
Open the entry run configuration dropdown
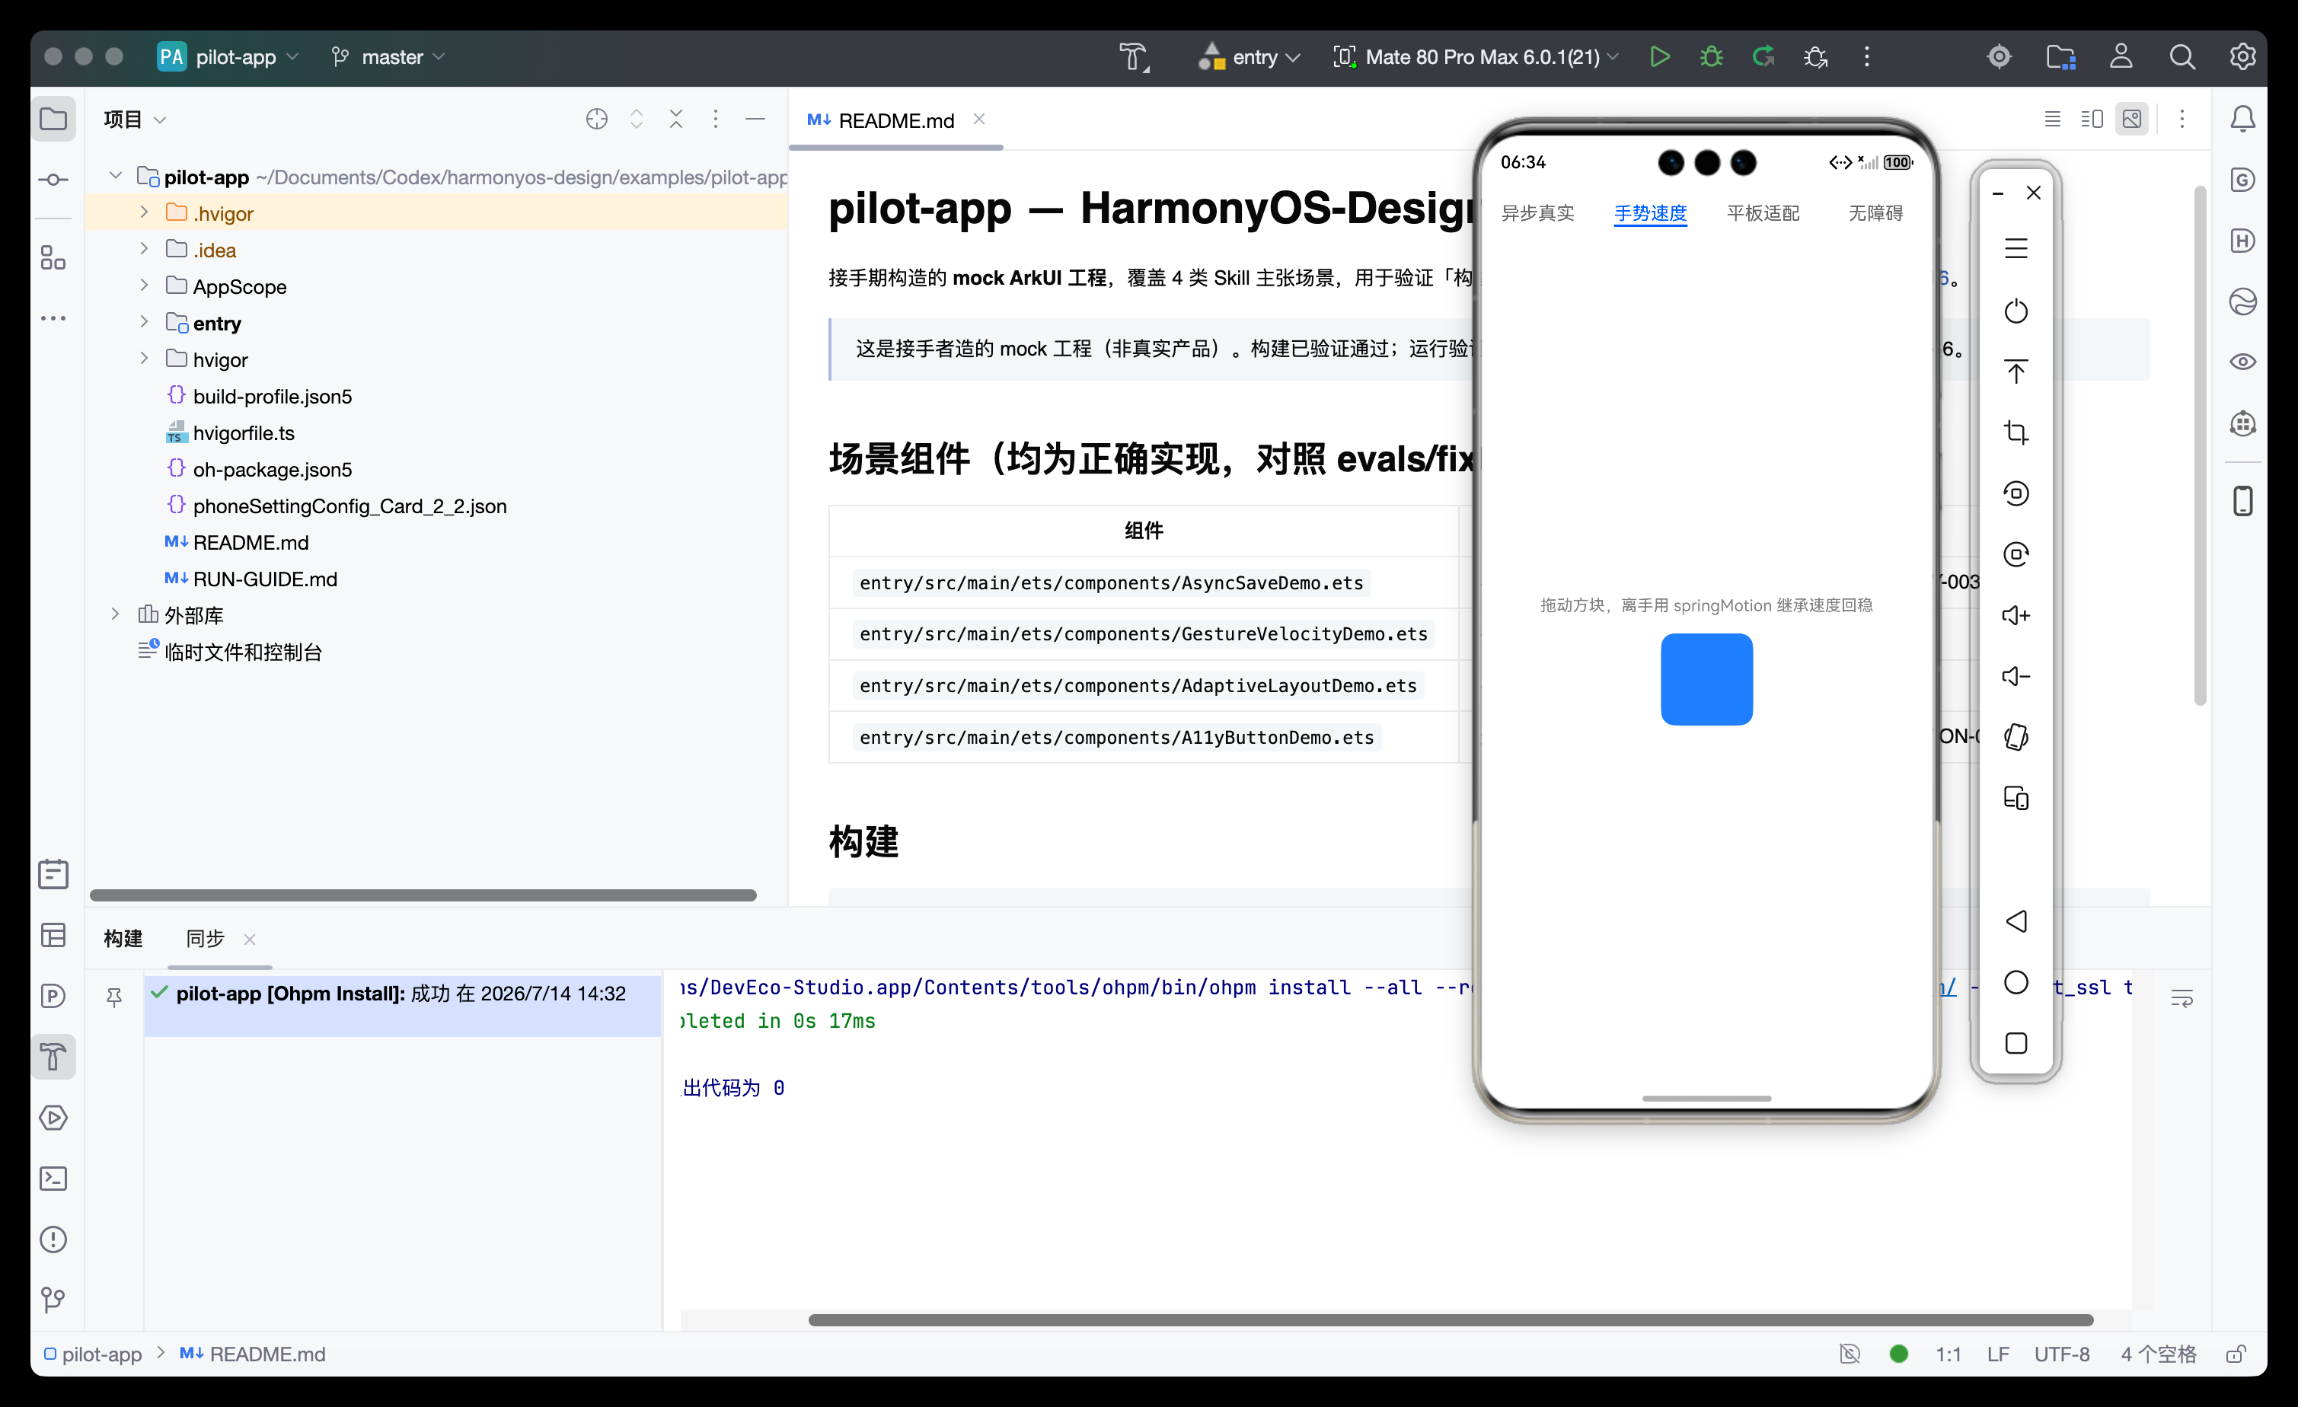coord(1250,57)
